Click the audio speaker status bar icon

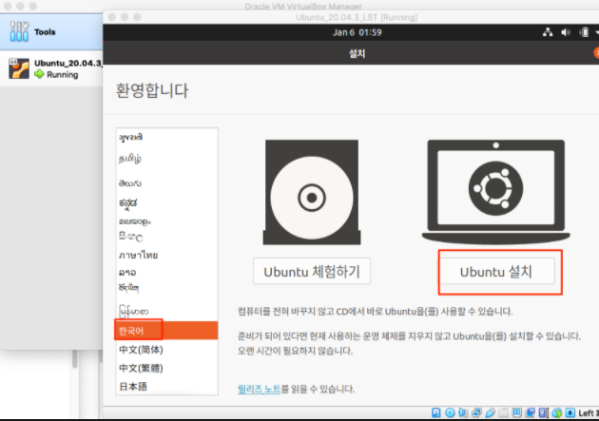pos(463,412)
